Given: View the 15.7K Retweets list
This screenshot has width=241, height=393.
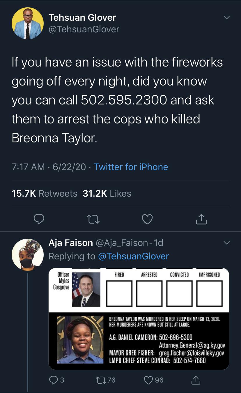Looking at the screenshot, I should pyautogui.click(x=45, y=193).
